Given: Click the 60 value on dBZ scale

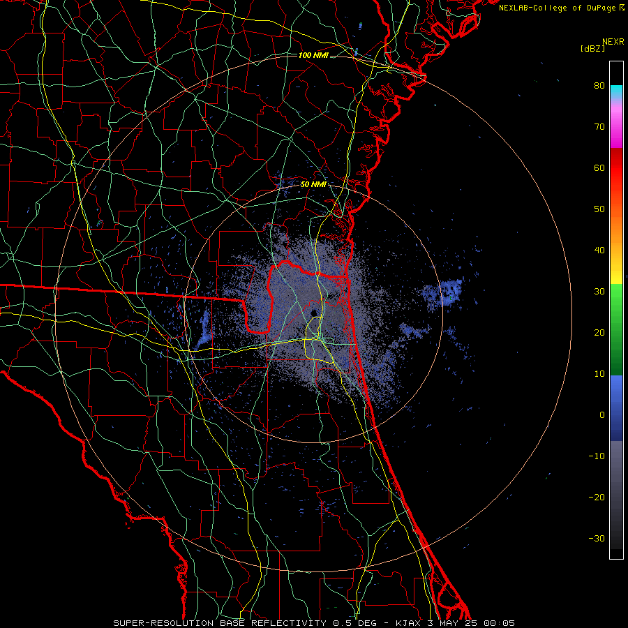Looking at the screenshot, I should coord(599,168).
